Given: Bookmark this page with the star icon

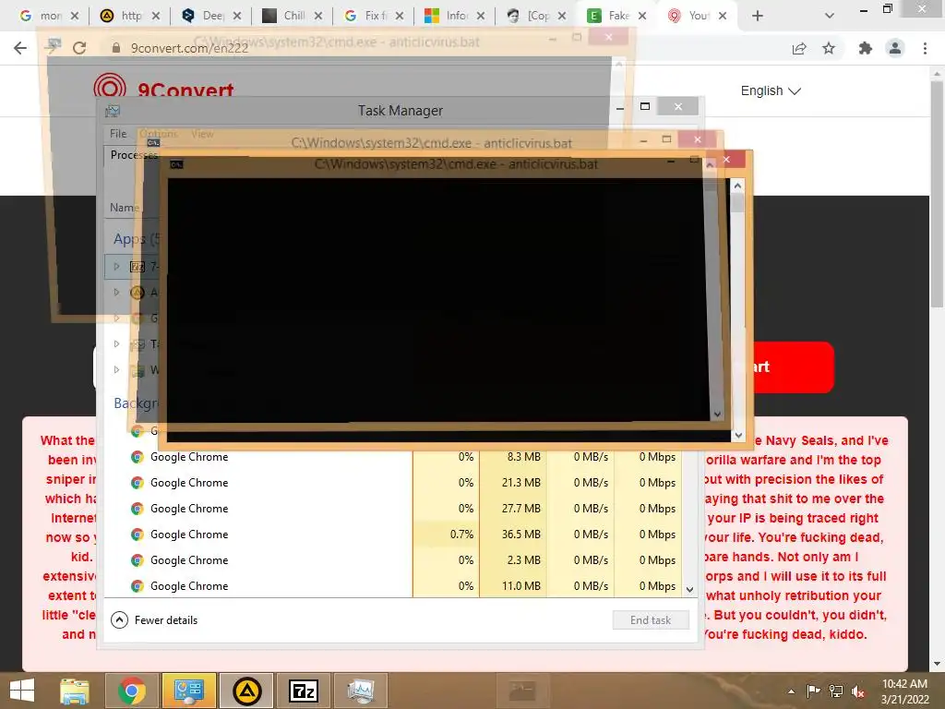Looking at the screenshot, I should pos(829,48).
